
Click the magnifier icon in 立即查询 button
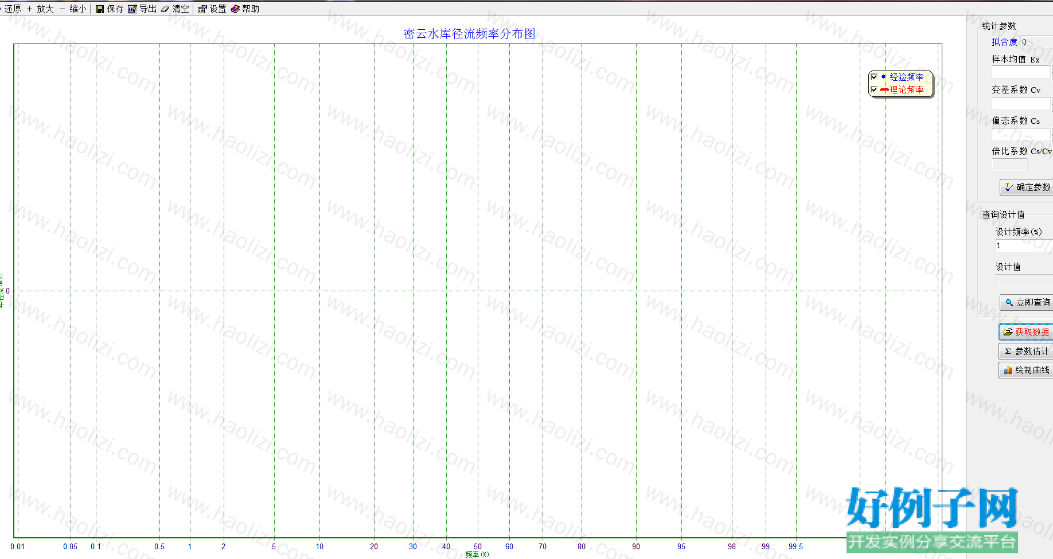[1009, 302]
